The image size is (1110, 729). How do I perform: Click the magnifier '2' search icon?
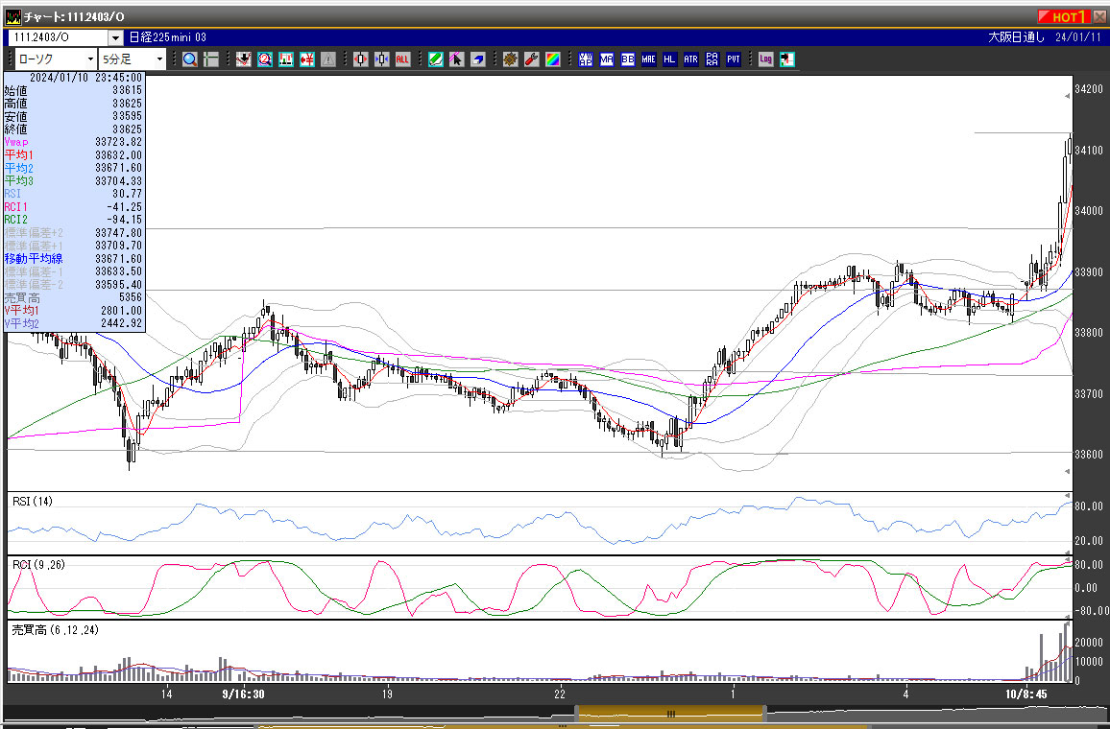tap(265, 59)
